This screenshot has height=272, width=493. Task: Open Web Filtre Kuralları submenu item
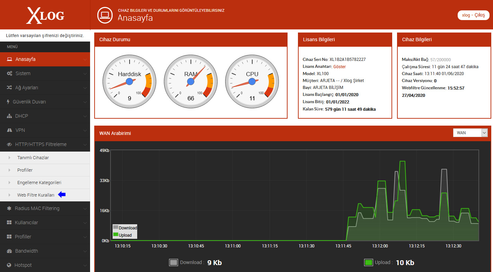(x=45, y=195)
